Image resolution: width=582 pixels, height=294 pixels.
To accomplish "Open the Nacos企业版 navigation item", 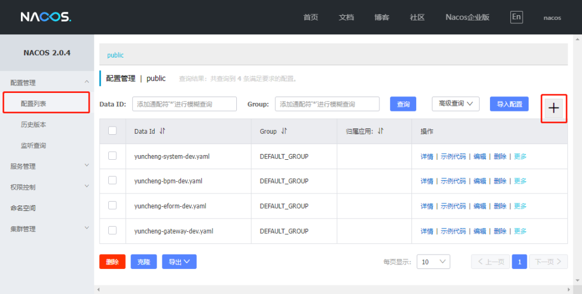I will [x=467, y=17].
